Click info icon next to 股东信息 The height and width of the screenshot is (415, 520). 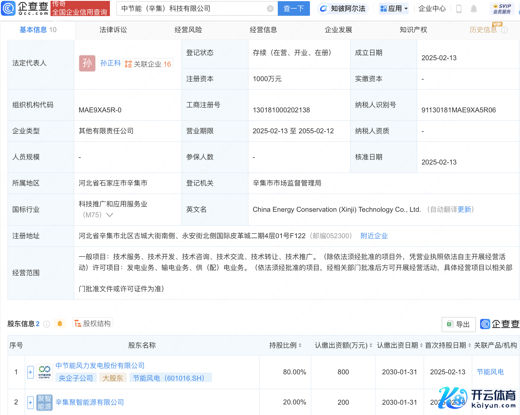click(x=46, y=324)
